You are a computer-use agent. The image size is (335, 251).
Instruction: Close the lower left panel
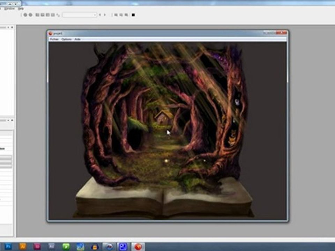pyautogui.click(x=12, y=120)
